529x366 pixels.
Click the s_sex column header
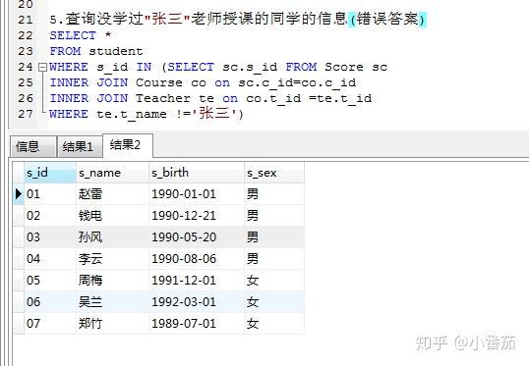[x=274, y=173]
